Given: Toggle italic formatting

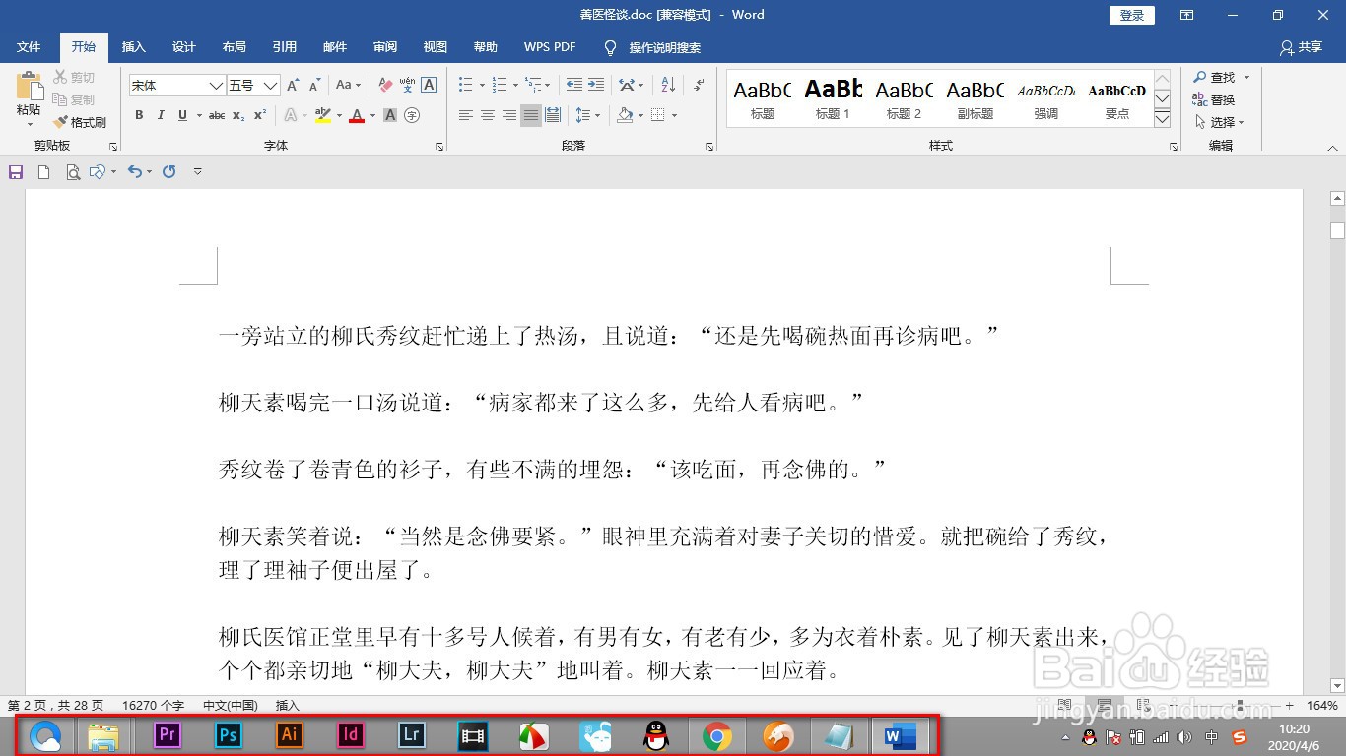Looking at the screenshot, I should click(161, 115).
